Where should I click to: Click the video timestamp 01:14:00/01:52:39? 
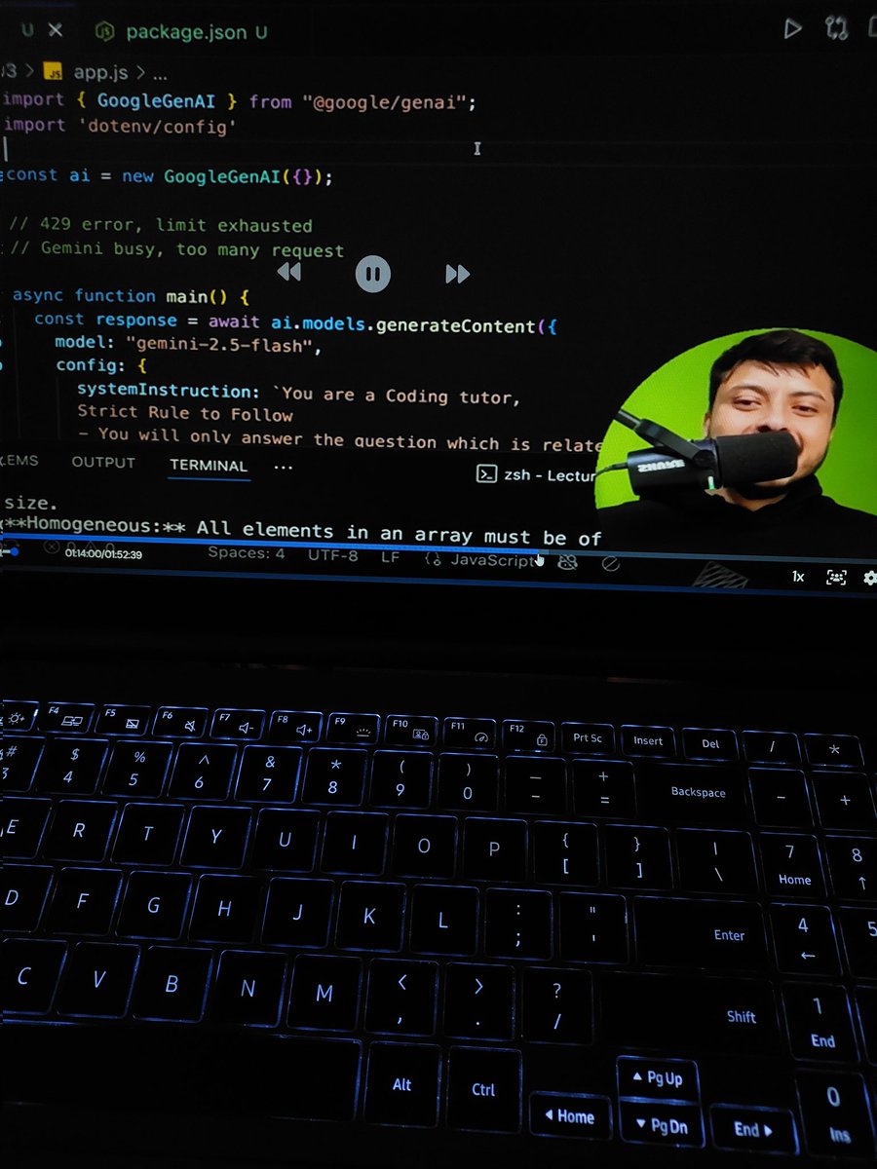[x=103, y=554]
